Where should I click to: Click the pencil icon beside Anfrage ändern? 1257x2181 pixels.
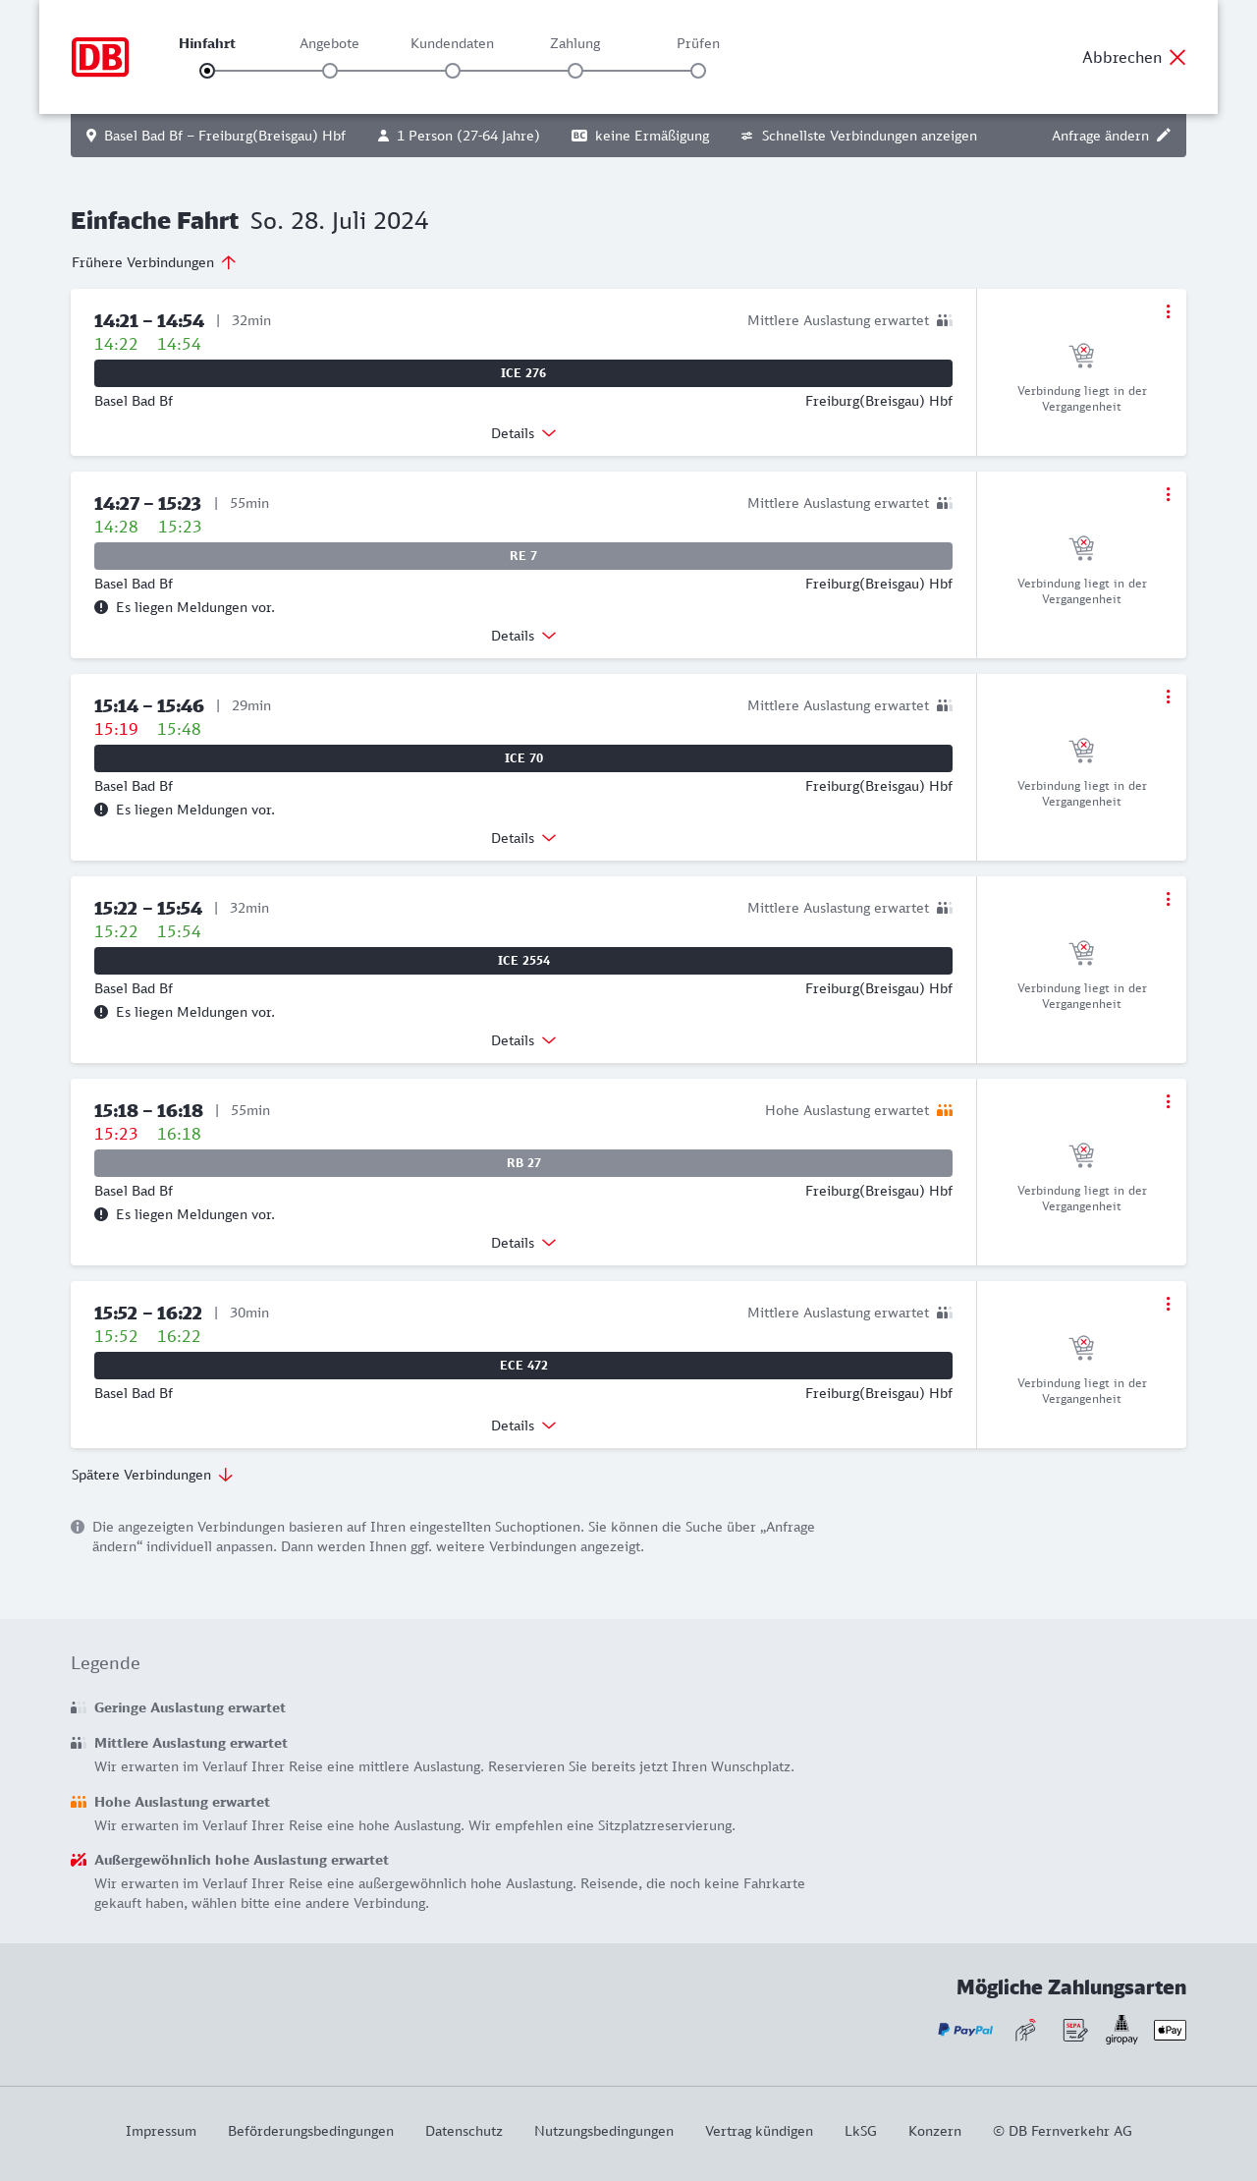coord(1164,136)
